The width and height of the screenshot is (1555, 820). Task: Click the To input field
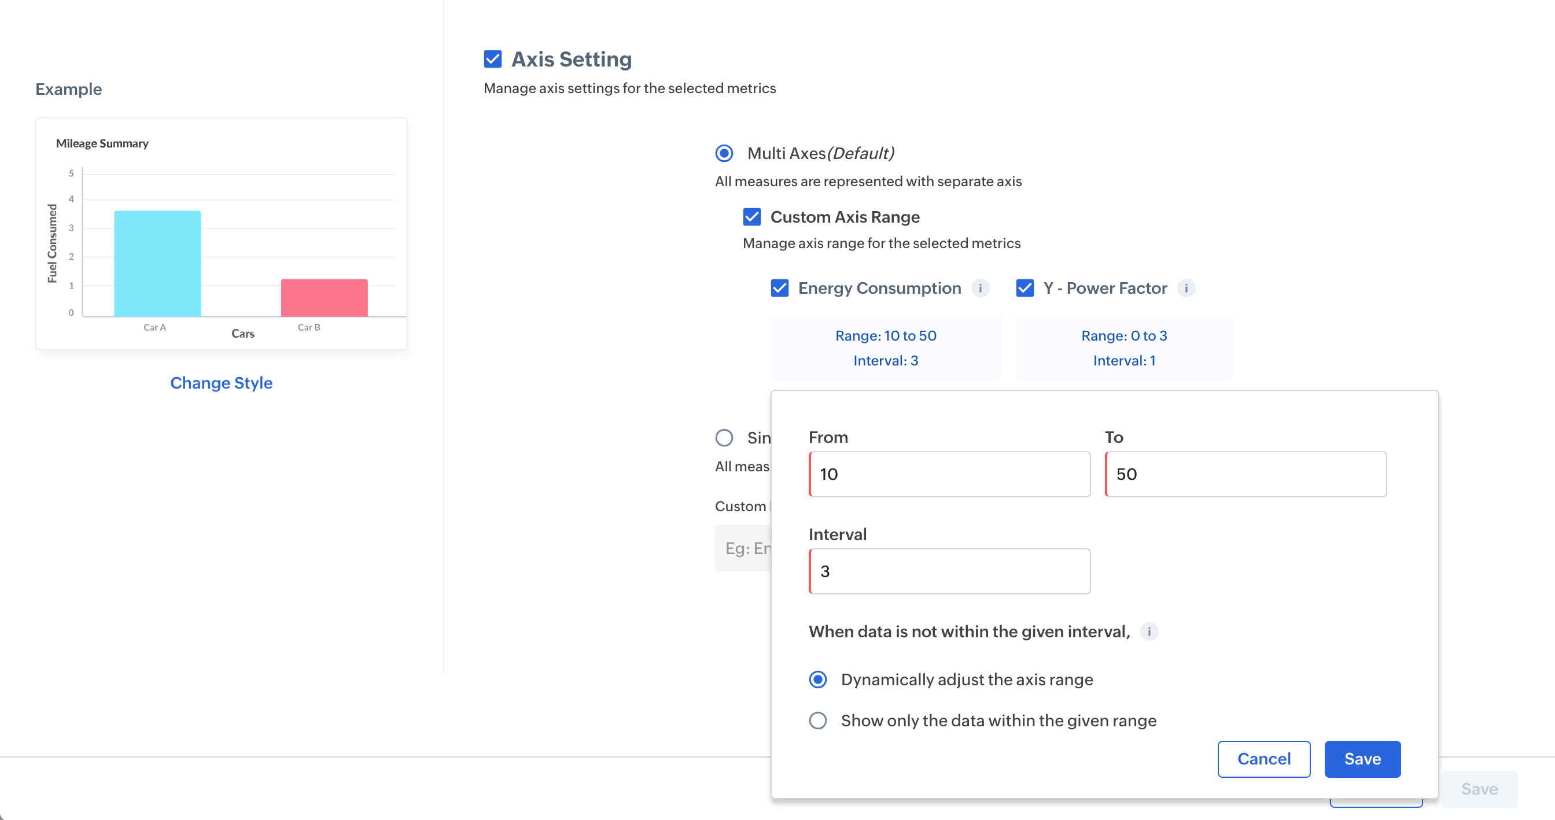point(1246,474)
